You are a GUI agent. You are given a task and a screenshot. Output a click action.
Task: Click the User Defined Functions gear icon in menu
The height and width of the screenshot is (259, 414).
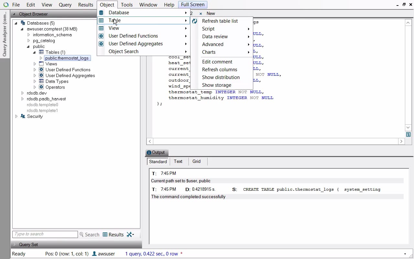pyautogui.click(x=101, y=36)
